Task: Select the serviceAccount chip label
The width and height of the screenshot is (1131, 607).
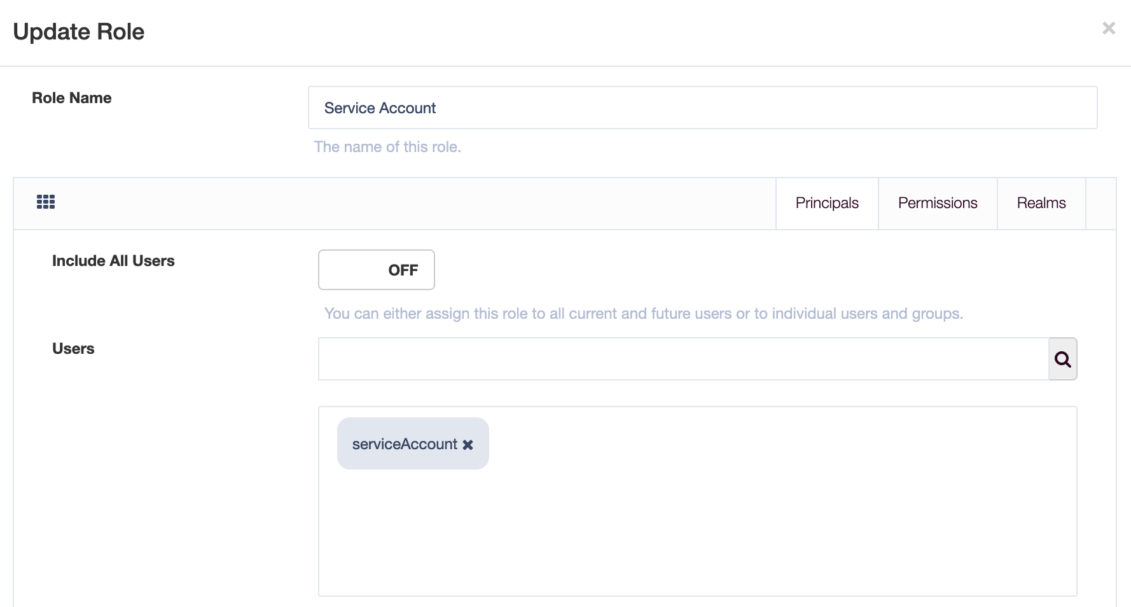Action: coord(405,444)
